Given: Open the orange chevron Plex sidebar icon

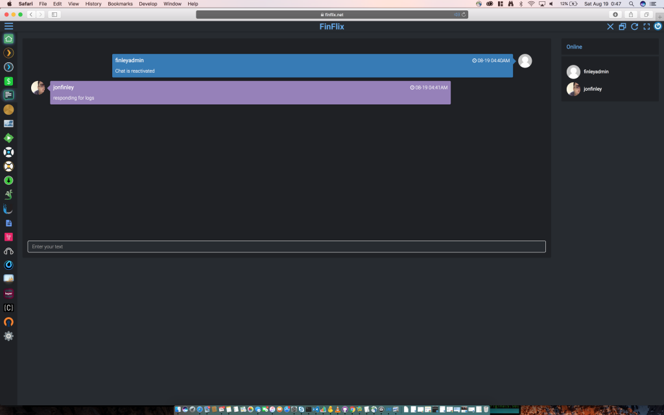Looking at the screenshot, I should [x=8, y=53].
